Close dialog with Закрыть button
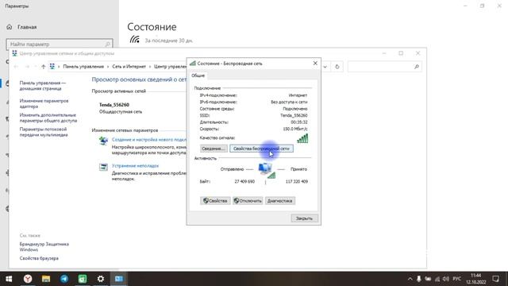The image size is (508, 286). tap(304, 218)
